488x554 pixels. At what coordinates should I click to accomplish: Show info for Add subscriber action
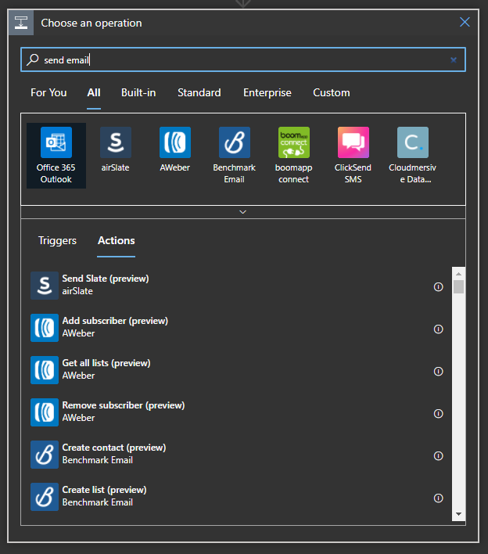click(x=438, y=329)
